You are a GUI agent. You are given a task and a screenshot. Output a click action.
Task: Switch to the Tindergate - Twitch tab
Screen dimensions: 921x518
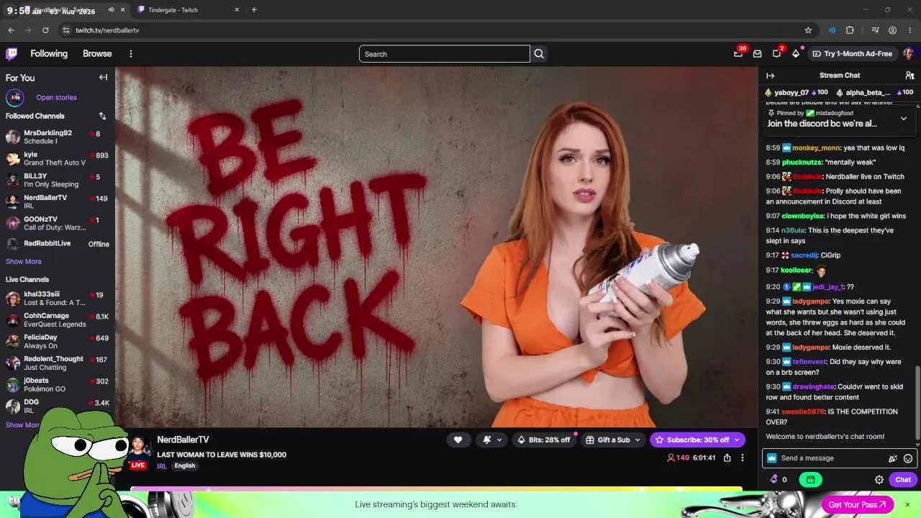point(188,10)
